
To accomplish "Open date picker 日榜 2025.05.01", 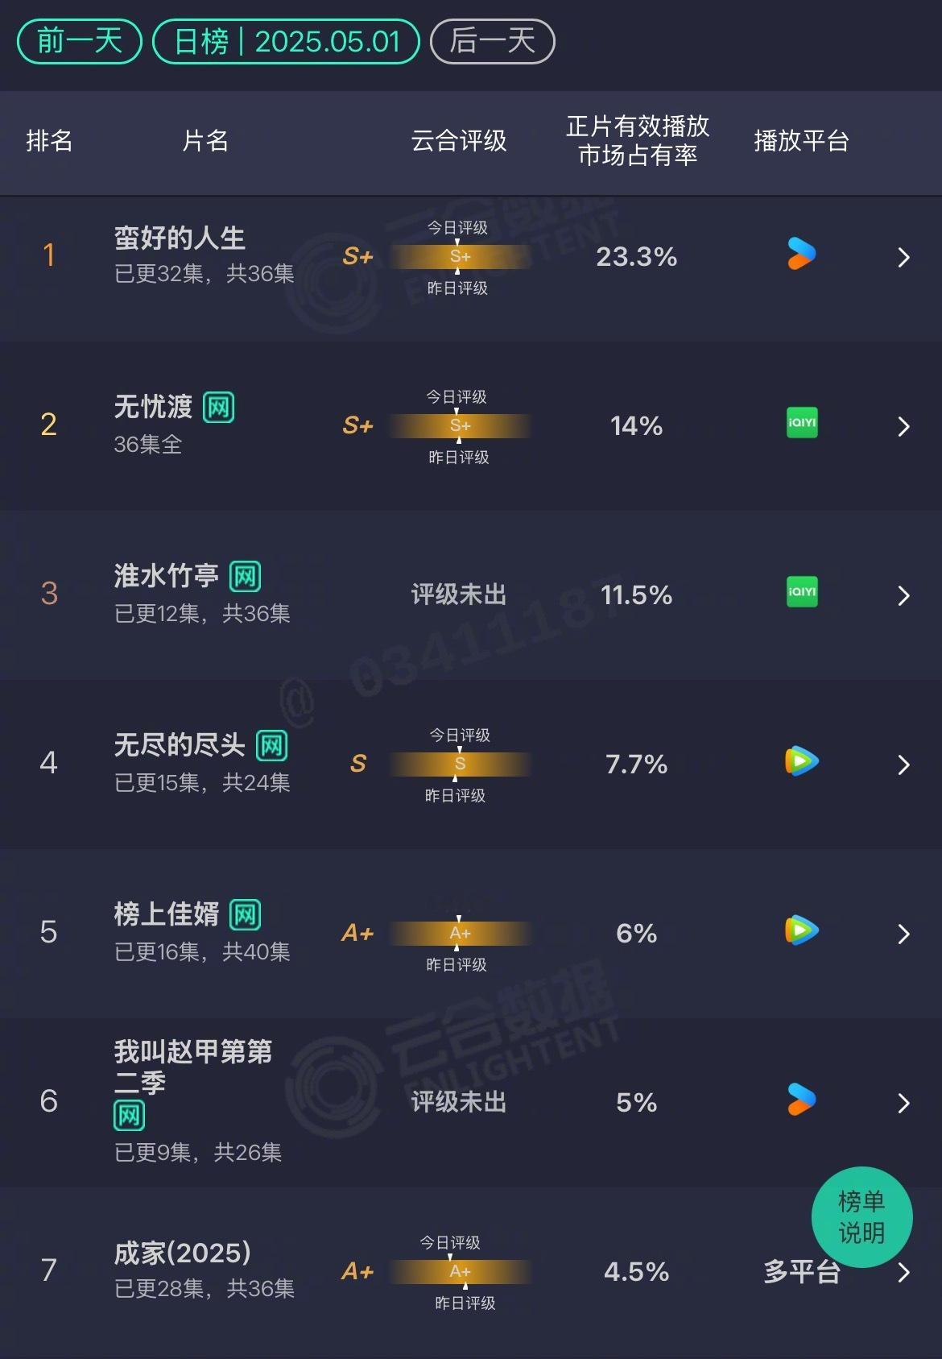I will point(287,42).
